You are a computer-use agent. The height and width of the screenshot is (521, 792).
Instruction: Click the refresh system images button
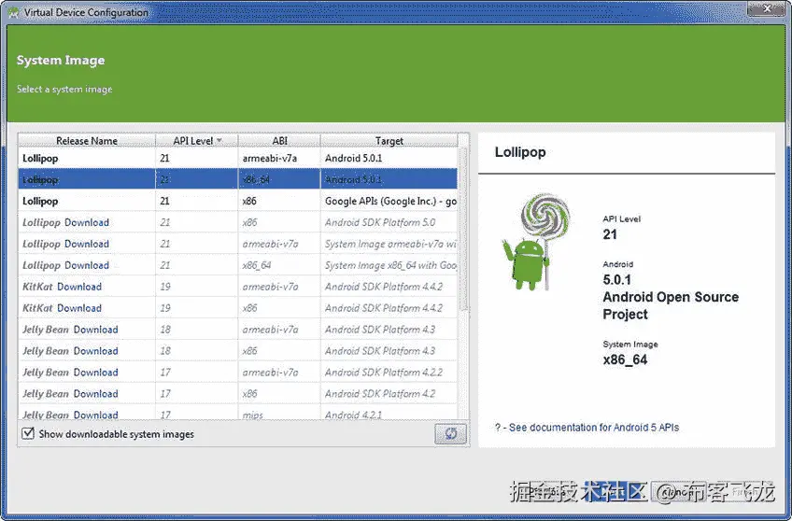[x=450, y=433]
